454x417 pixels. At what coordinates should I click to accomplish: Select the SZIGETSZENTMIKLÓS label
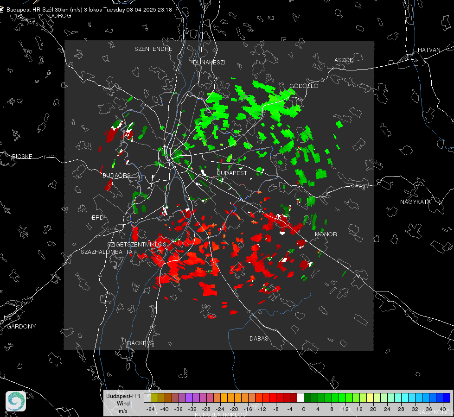coord(137,244)
